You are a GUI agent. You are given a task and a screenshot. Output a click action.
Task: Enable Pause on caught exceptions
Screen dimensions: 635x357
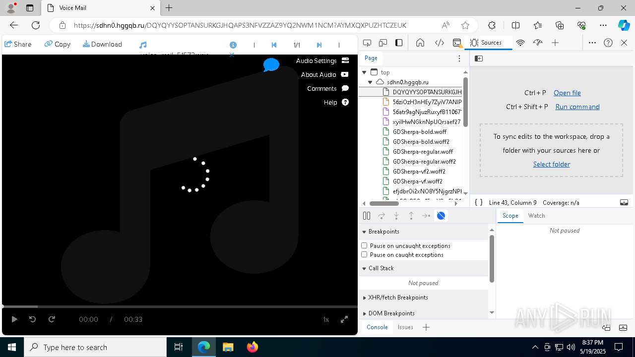364,254
